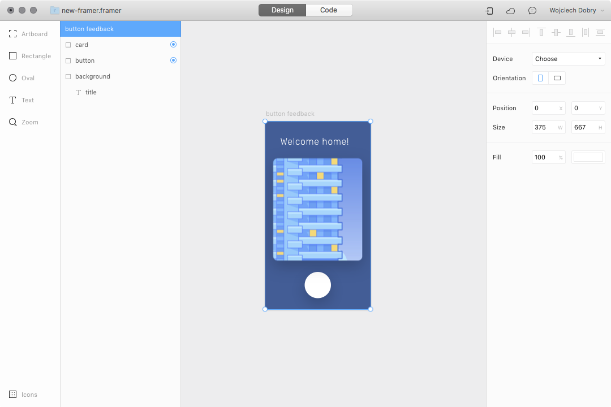611x407 pixels.
Task: Align layer to horizontal center
Action: [x=511, y=32]
